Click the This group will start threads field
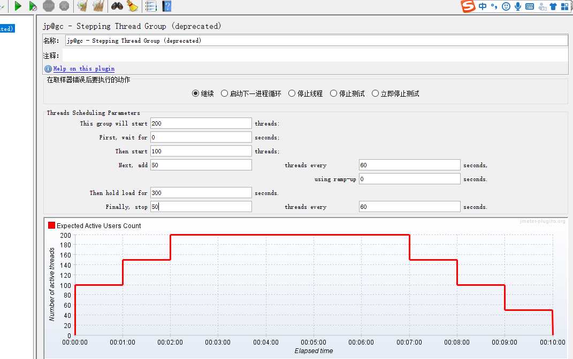The image size is (573, 359). [201, 123]
